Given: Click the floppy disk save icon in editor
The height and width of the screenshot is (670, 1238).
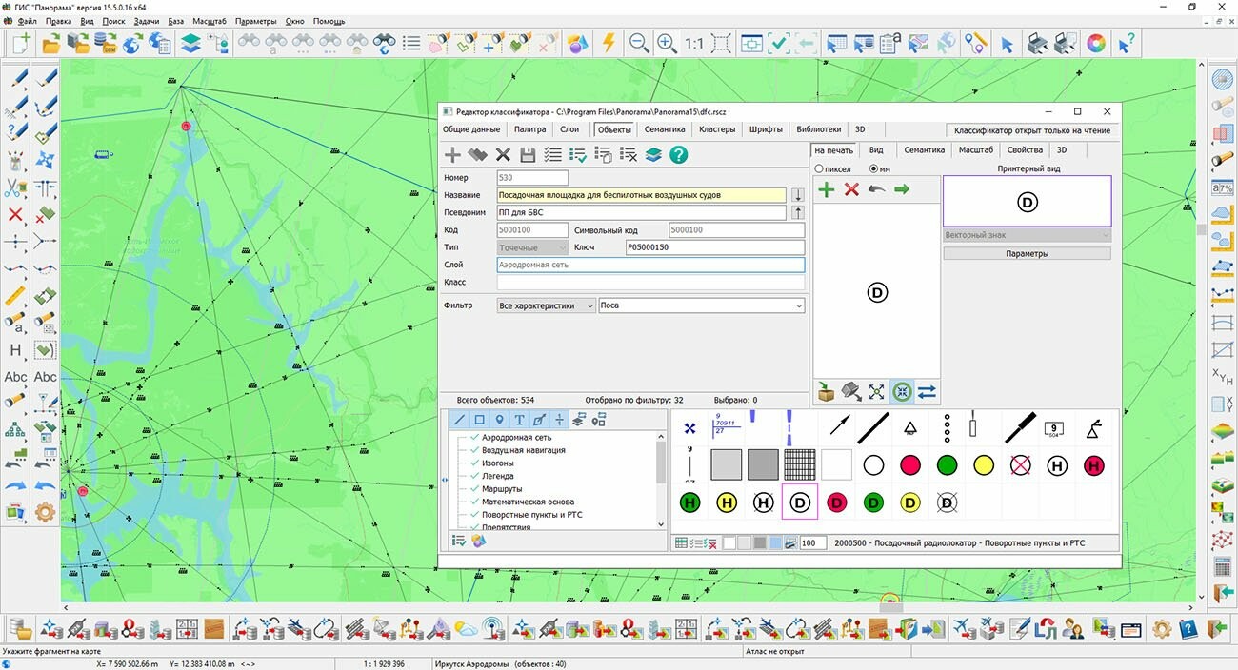Looking at the screenshot, I should point(528,155).
